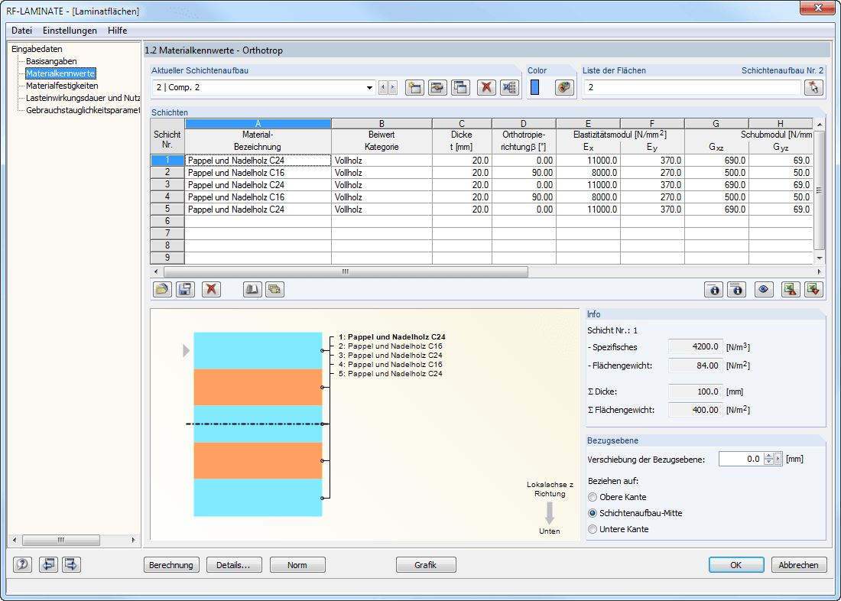Image resolution: width=841 pixels, height=601 pixels.
Task: Click Verschiebung der Bezugsebene value field
Action: point(741,459)
